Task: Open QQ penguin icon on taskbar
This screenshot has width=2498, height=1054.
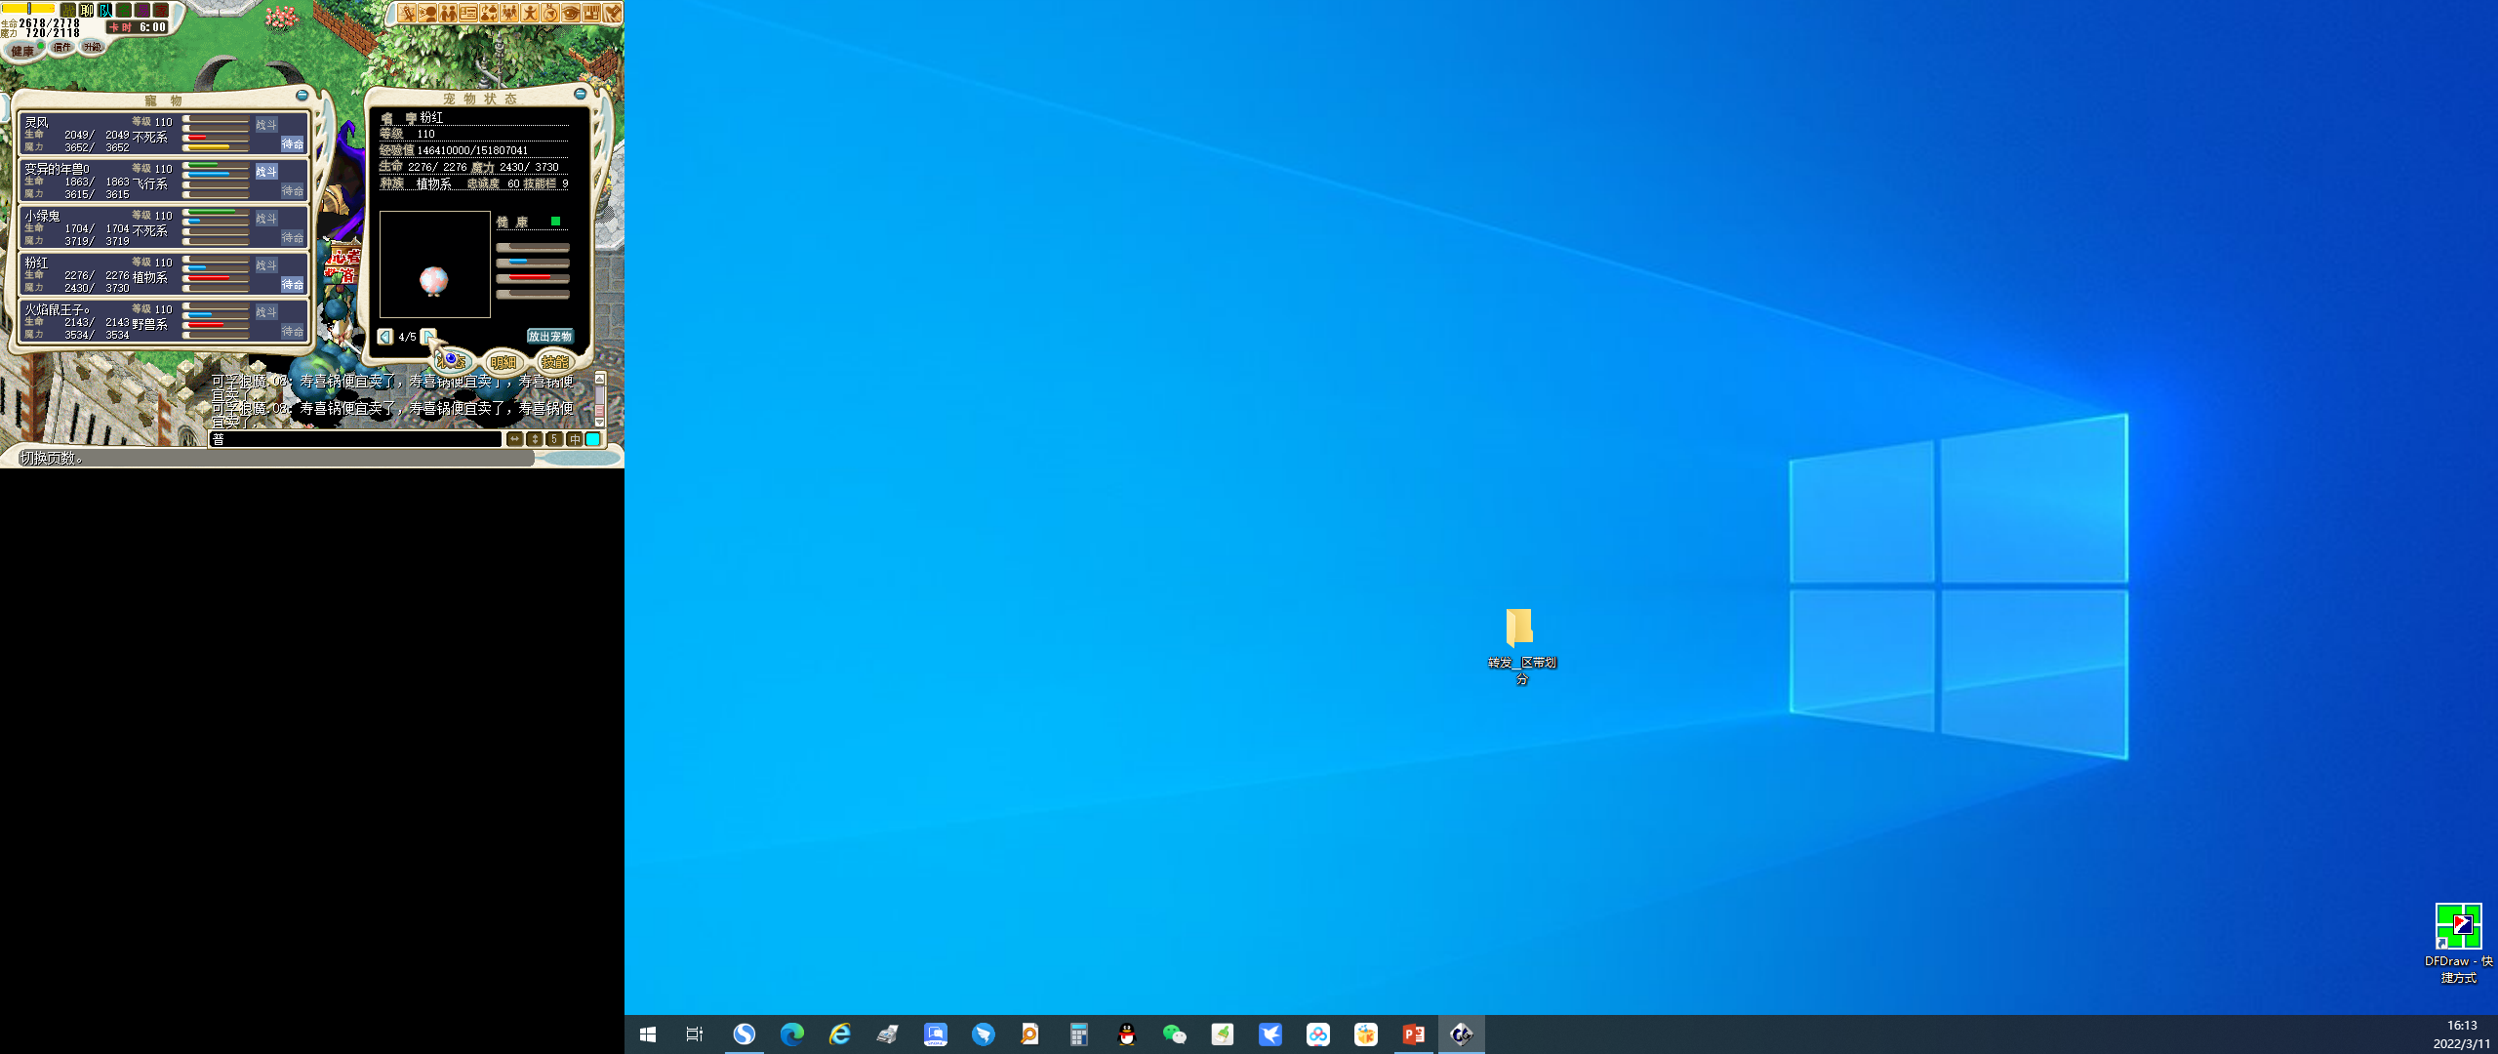Action: click(1126, 1034)
